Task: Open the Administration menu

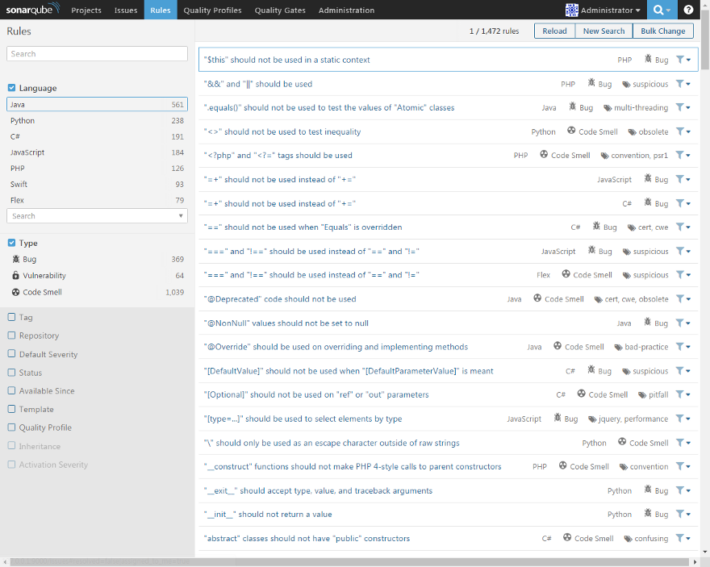Action: (346, 10)
